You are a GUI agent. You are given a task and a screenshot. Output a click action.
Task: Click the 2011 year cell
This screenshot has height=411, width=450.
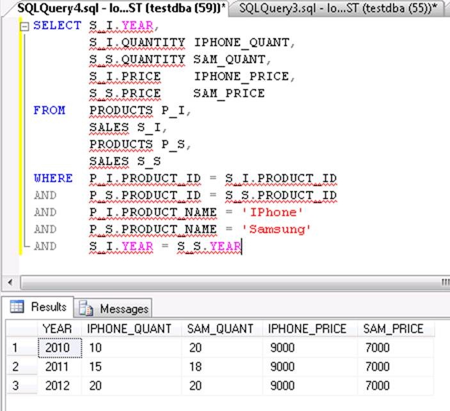(60, 367)
